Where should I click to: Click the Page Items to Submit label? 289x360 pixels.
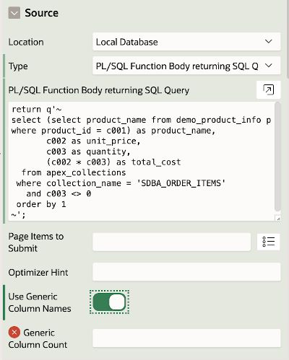36,242
